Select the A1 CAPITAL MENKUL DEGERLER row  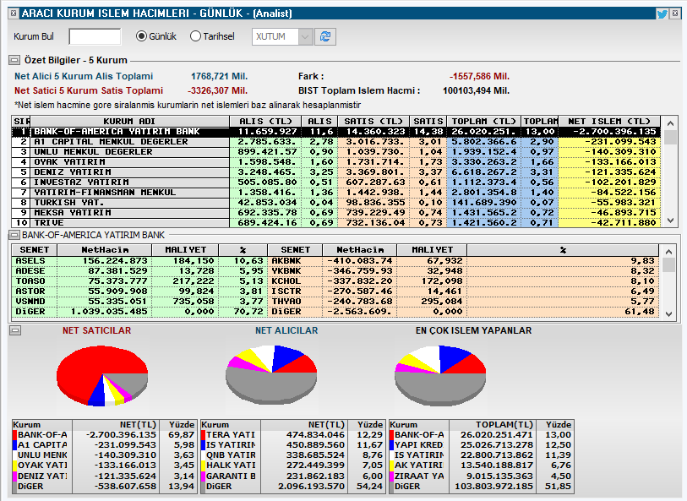pyautogui.click(x=335, y=141)
